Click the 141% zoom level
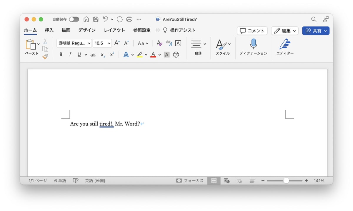The width and height of the screenshot is (353, 211). coord(319,181)
